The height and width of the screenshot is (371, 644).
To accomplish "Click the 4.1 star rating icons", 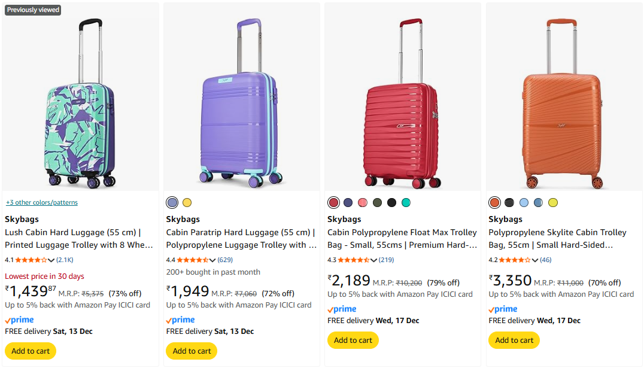I will tap(31, 260).
